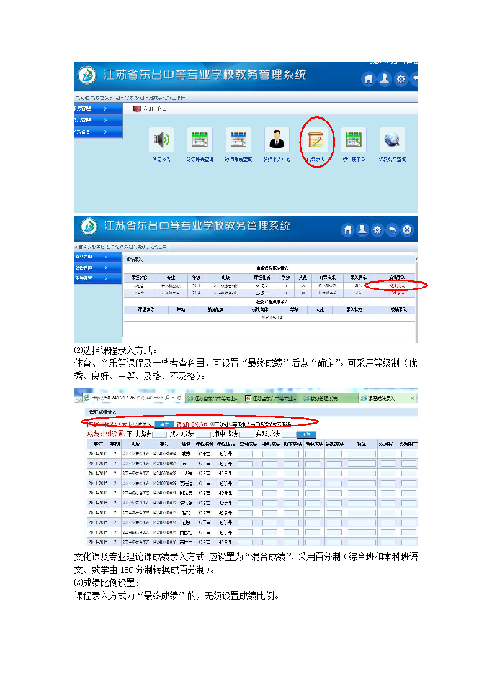Click the user profile icon in the workbench header
Viewport: 492px width, 697px height.
click(x=385, y=79)
